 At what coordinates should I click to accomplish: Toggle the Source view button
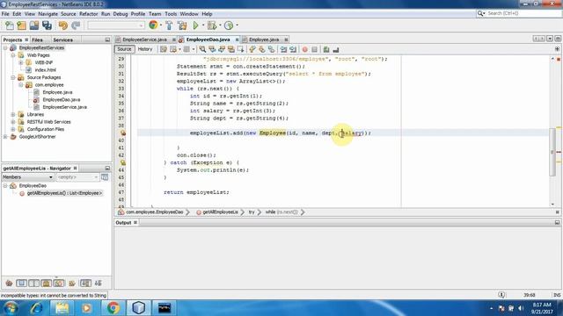point(124,49)
